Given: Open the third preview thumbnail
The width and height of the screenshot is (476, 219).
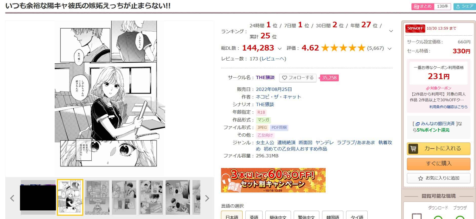Looking at the screenshot, I should [x=97, y=197].
